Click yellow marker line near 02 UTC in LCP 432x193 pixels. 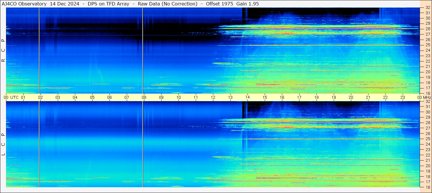click(39, 144)
